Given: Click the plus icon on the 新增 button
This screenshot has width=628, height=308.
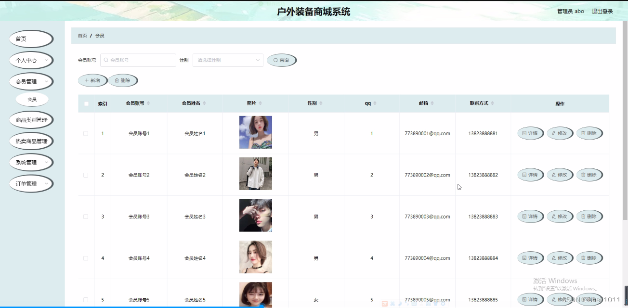Looking at the screenshot, I should [87, 80].
